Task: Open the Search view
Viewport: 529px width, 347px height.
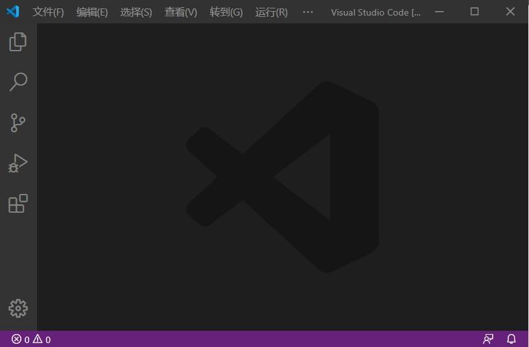Action: [x=18, y=82]
